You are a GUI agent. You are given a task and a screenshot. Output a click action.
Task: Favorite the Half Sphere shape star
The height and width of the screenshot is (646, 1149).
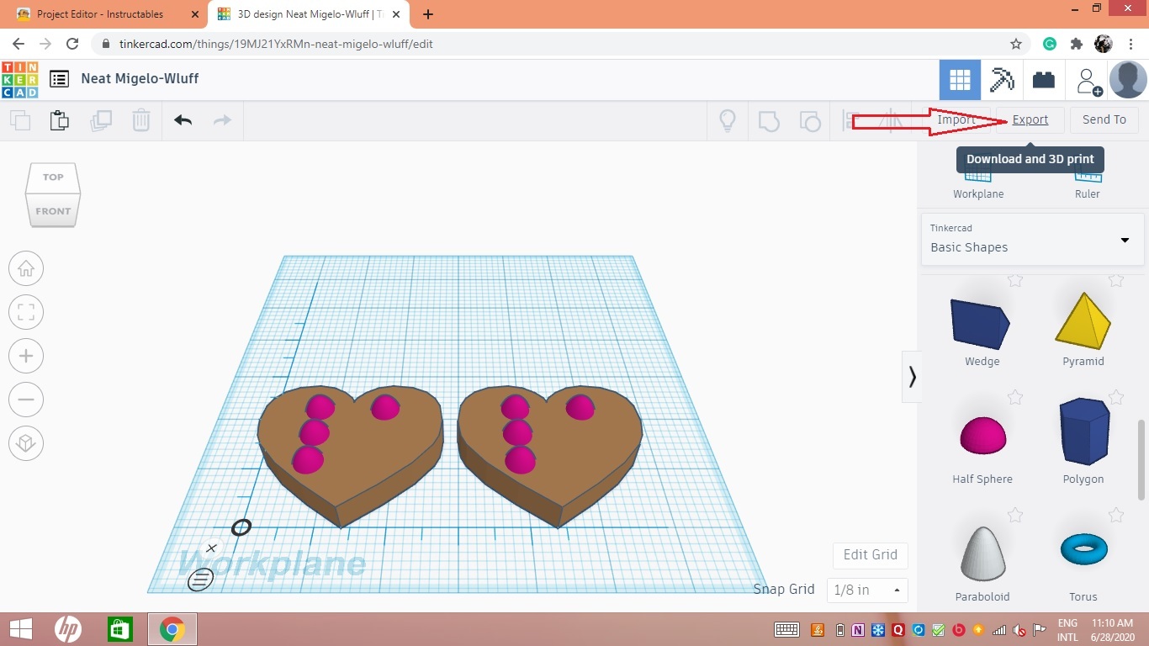1015,397
